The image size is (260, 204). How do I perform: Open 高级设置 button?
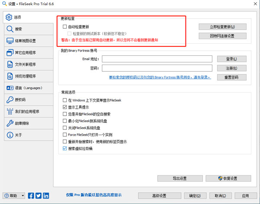[159, 196]
